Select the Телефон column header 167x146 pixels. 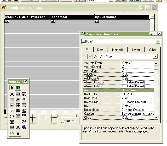(x=73, y=17)
